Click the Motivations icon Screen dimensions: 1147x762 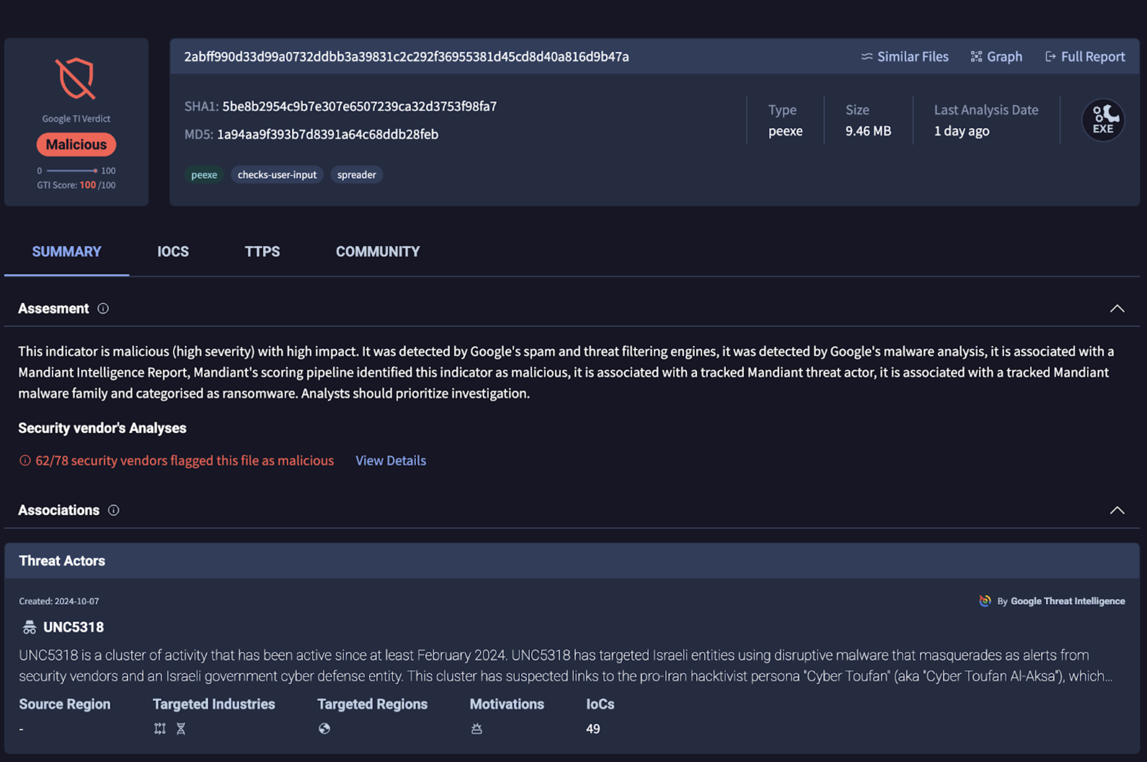(476, 728)
